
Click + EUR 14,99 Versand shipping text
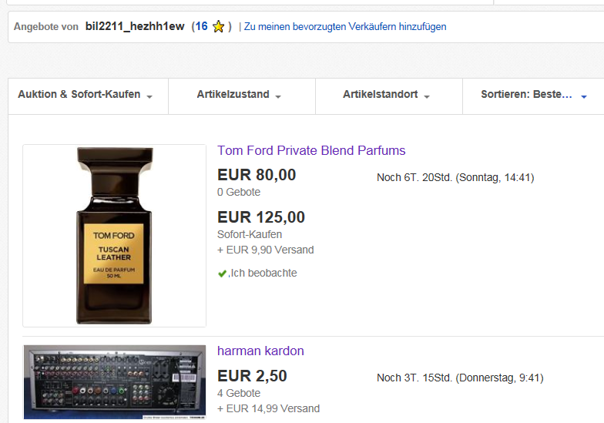pyautogui.click(x=268, y=408)
